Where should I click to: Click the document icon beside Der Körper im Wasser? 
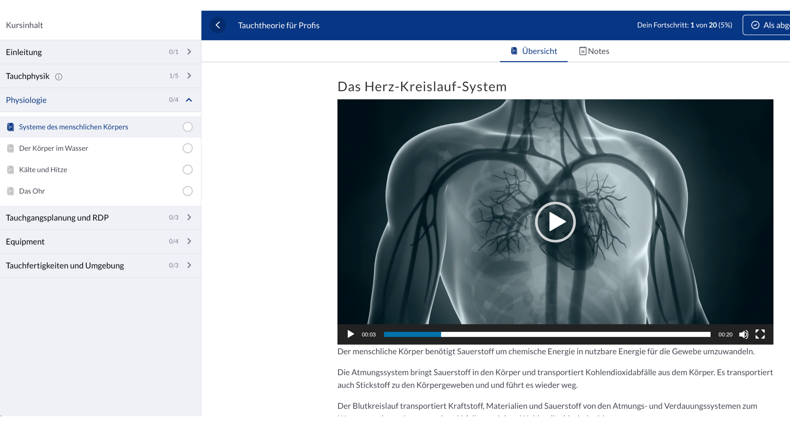coord(10,148)
